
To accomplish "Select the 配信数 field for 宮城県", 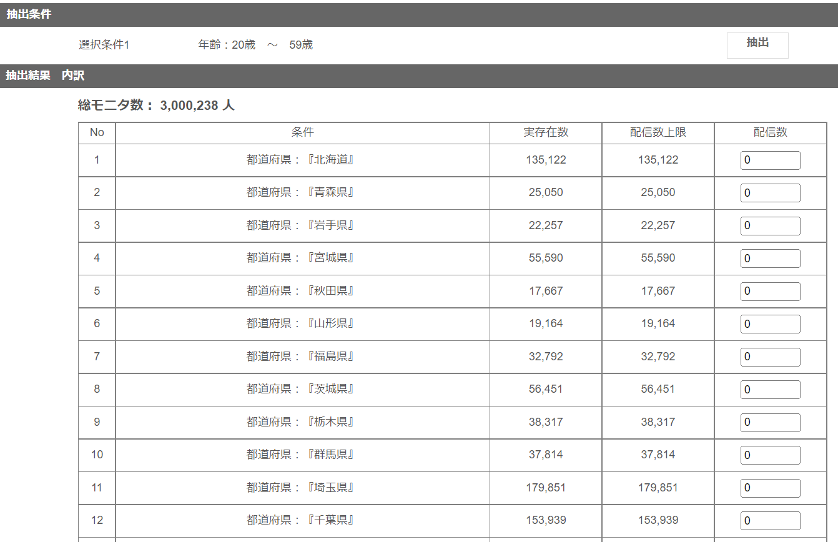I will click(770, 259).
